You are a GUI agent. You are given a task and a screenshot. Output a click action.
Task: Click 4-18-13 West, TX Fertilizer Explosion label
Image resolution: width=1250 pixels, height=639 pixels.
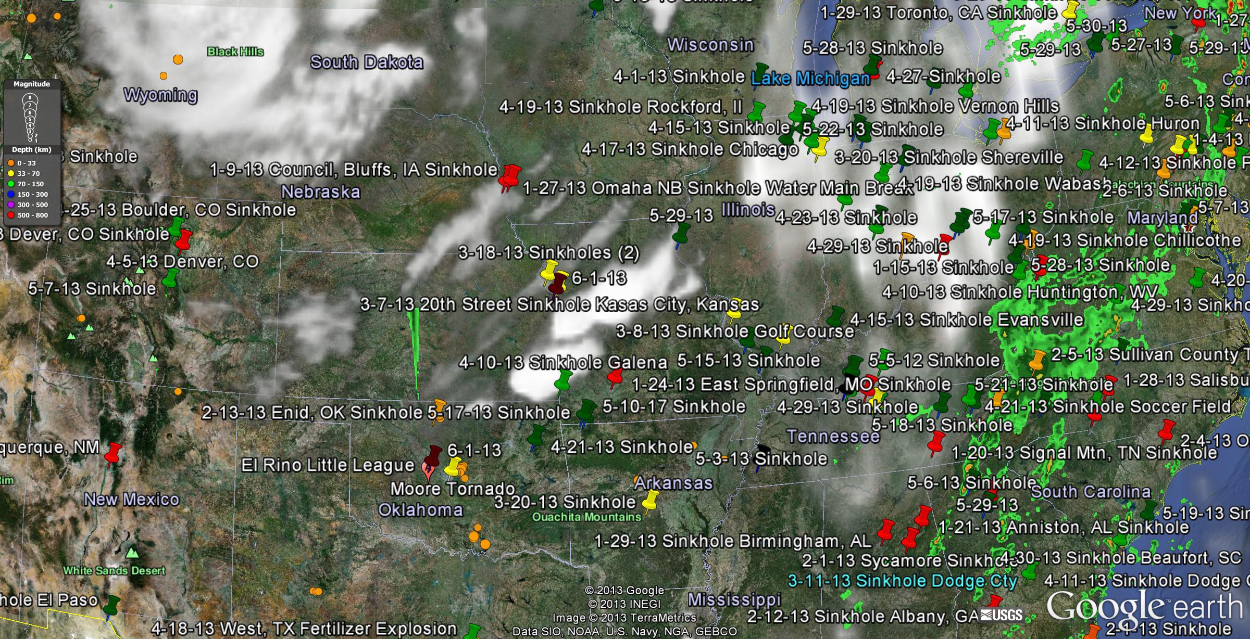point(304,629)
